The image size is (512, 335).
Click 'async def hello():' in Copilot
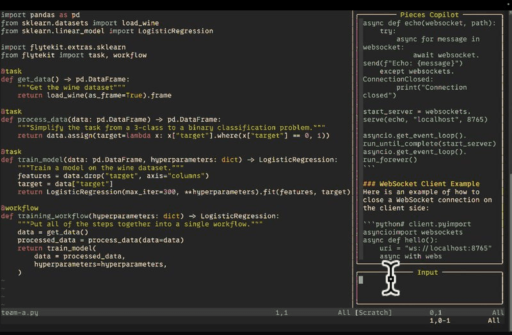401,240
